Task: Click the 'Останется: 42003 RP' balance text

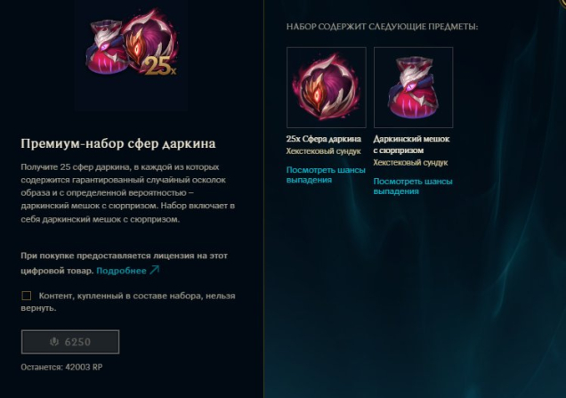Action: (61, 367)
